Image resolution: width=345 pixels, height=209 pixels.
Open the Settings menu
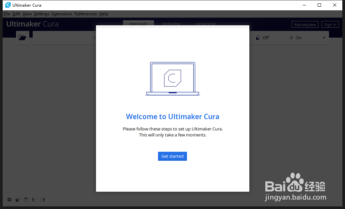click(x=42, y=14)
